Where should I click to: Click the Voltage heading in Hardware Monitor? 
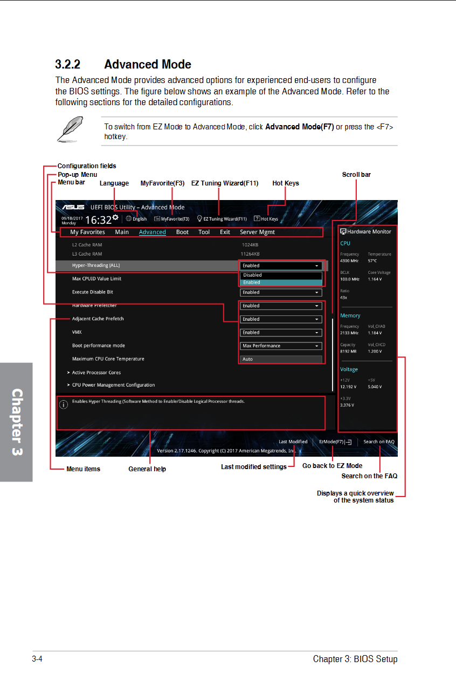(349, 369)
